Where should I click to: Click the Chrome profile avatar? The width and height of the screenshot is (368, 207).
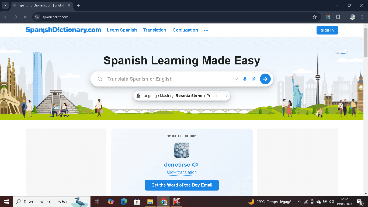click(352, 17)
